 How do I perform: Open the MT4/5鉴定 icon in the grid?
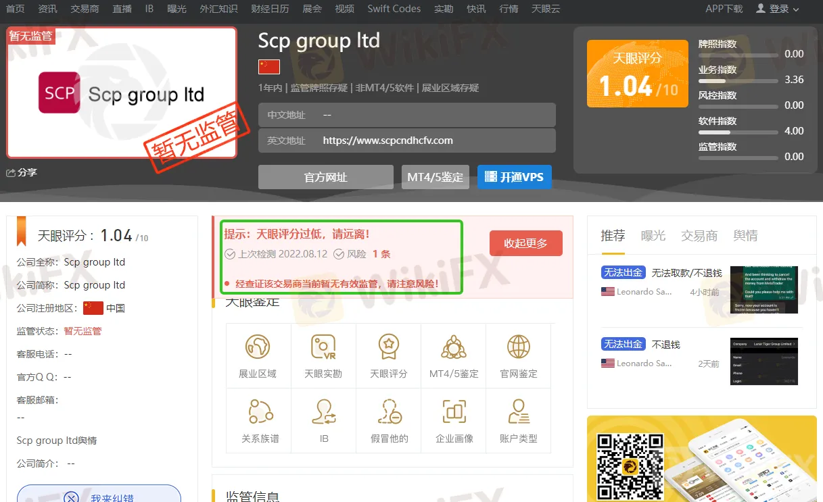coord(454,347)
